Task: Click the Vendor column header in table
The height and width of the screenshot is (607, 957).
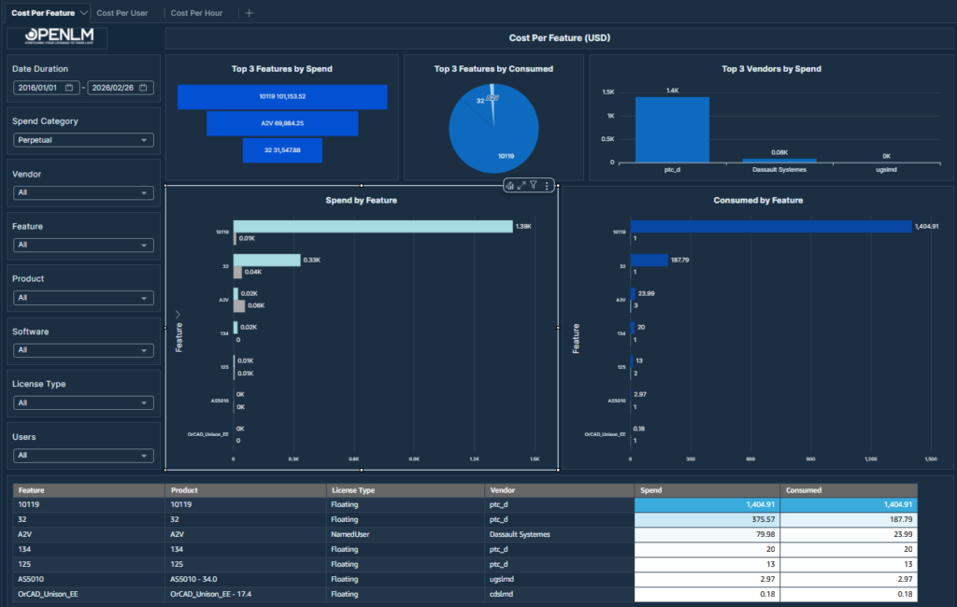Action: pyautogui.click(x=559, y=490)
